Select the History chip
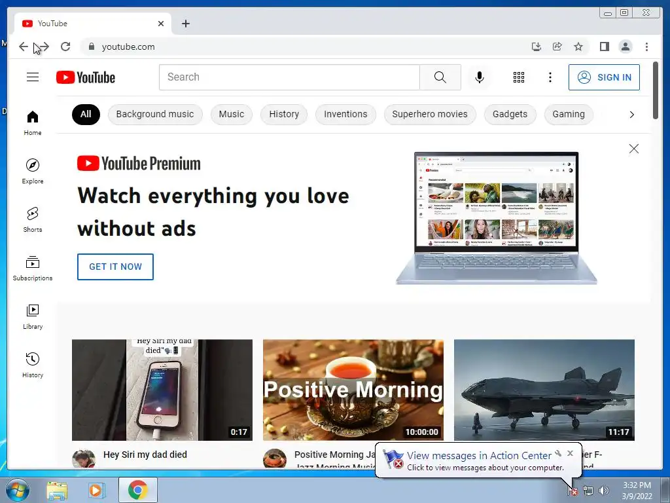The height and width of the screenshot is (503, 670). click(284, 115)
